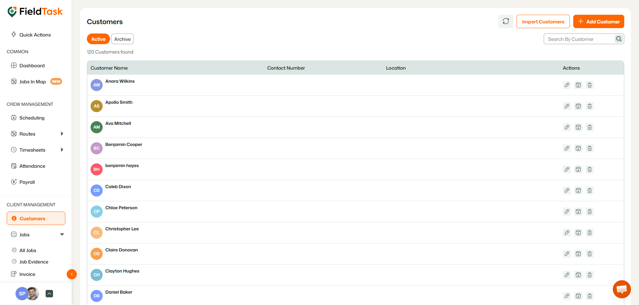Edit Caleb Dixon row
The image size is (639, 305).
tap(567, 190)
